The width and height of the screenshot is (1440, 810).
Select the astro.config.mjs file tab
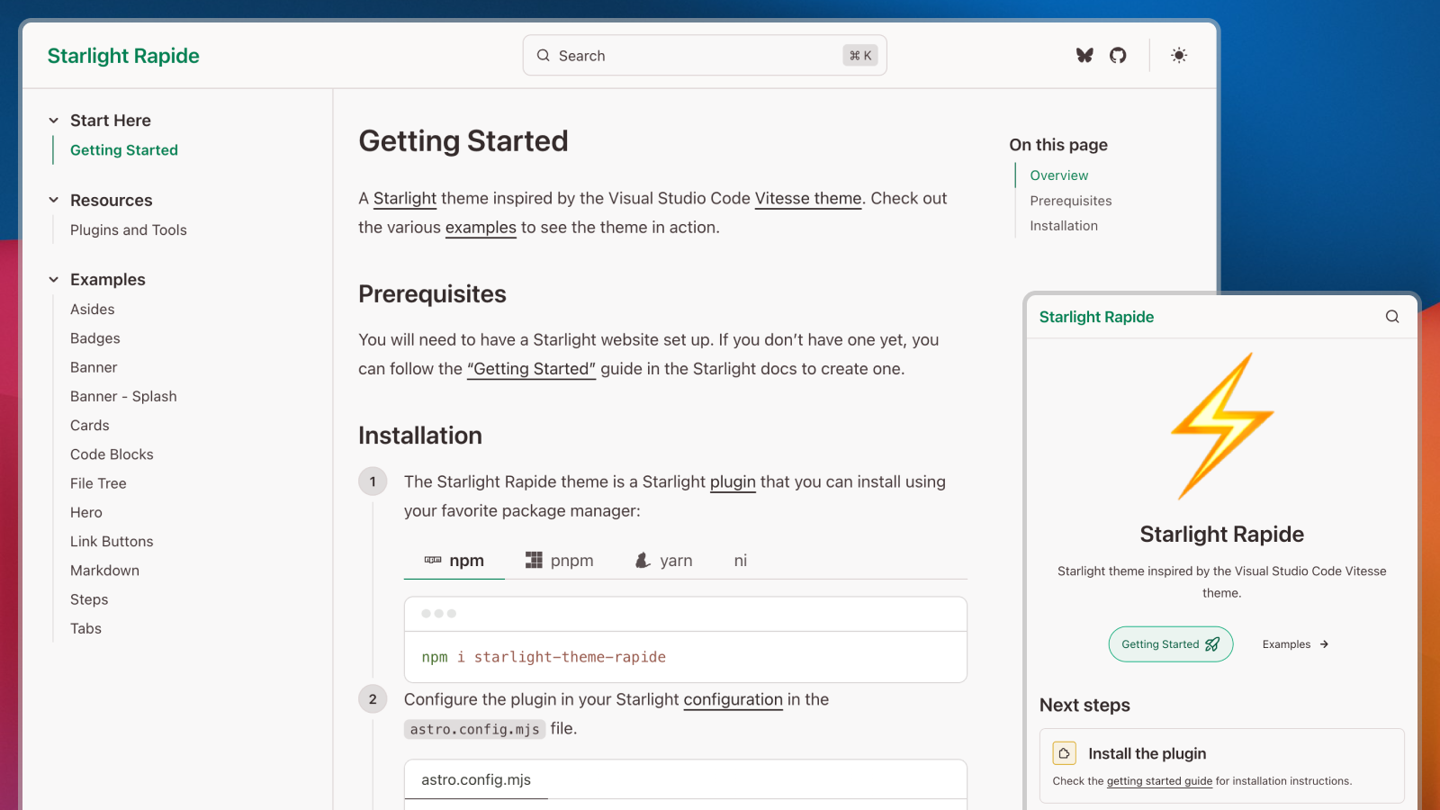click(476, 779)
